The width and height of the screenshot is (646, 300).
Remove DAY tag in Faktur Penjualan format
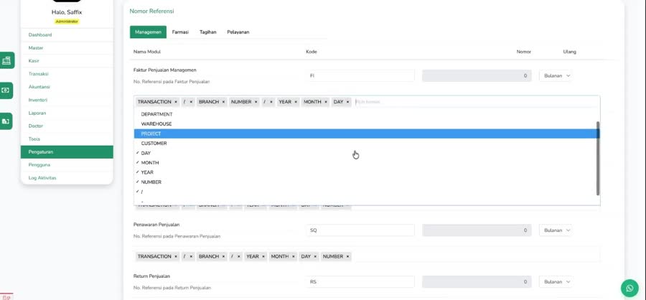pyautogui.click(x=348, y=102)
